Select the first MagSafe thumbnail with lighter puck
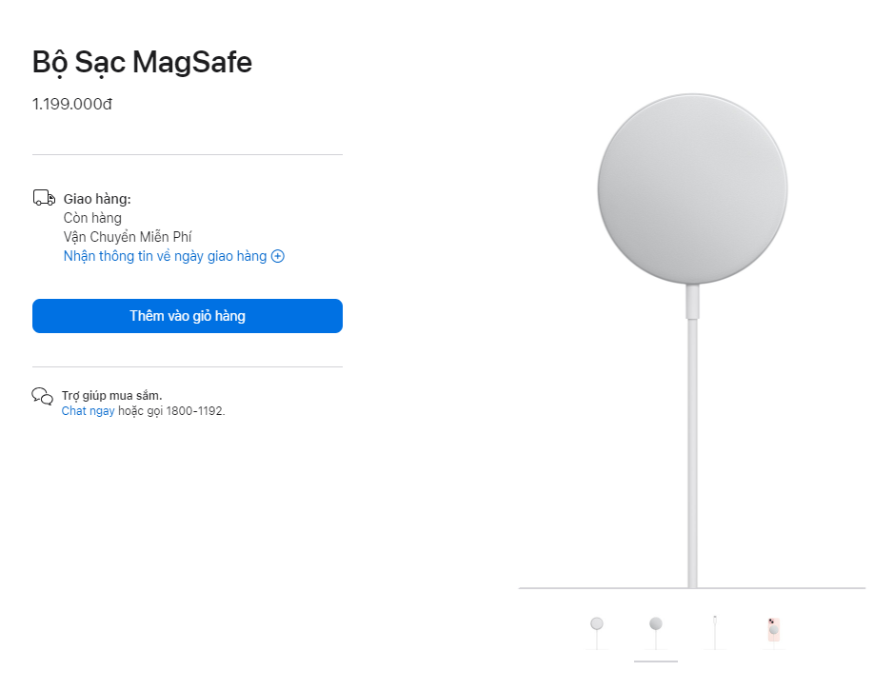Image resolution: width=894 pixels, height=691 pixels. pos(597,630)
